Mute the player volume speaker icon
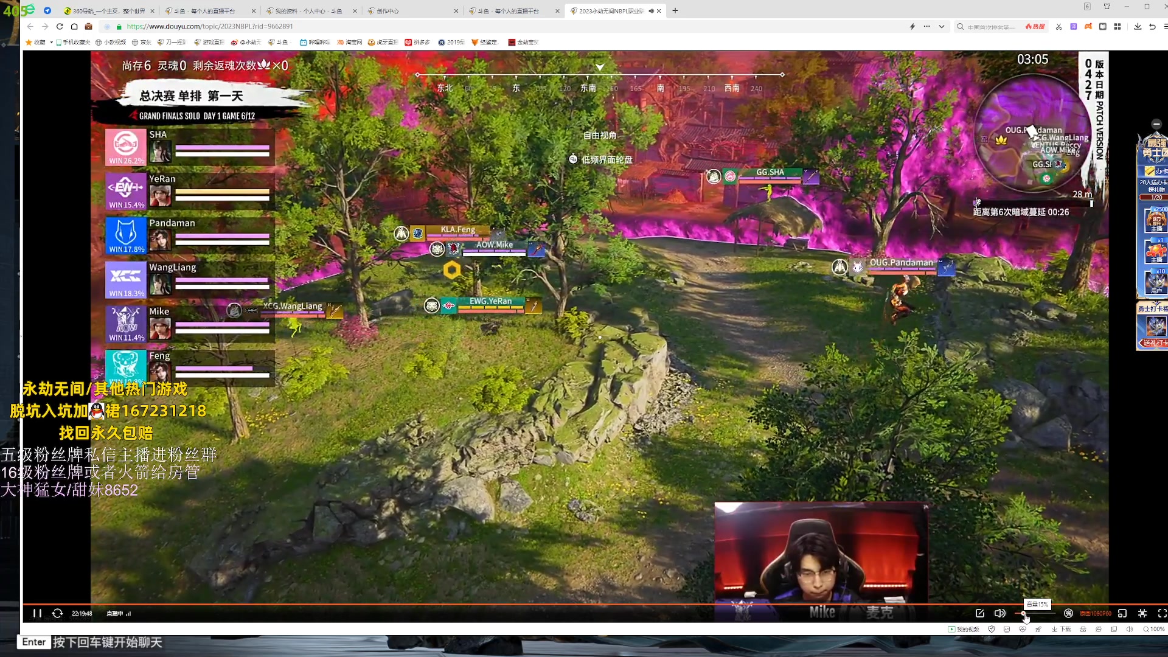The width and height of the screenshot is (1168, 657). [999, 613]
